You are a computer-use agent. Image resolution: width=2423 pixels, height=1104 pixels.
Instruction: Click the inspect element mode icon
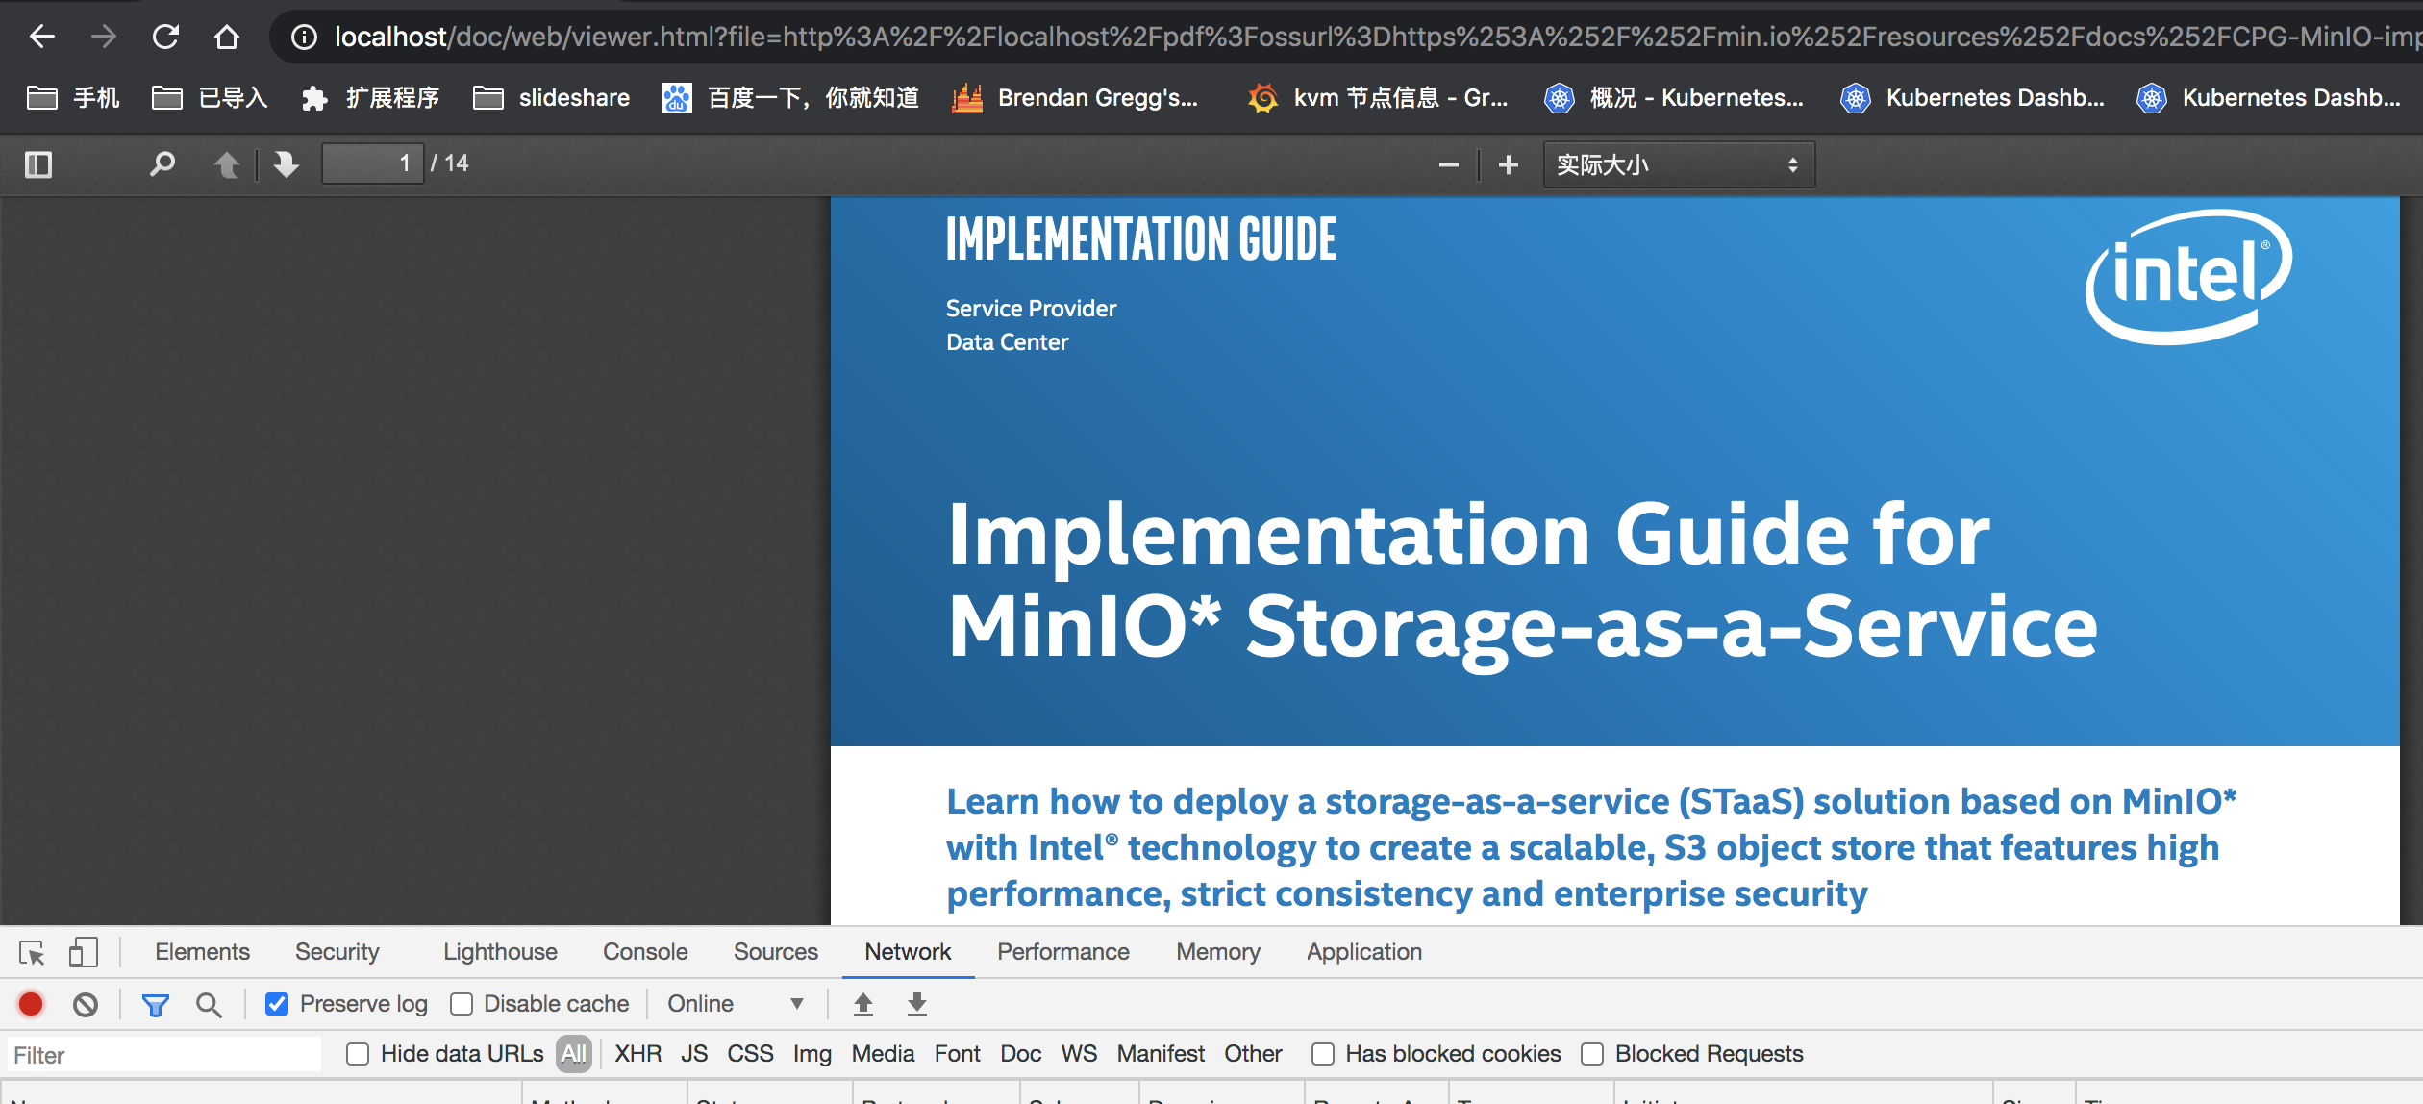point(33,949)
